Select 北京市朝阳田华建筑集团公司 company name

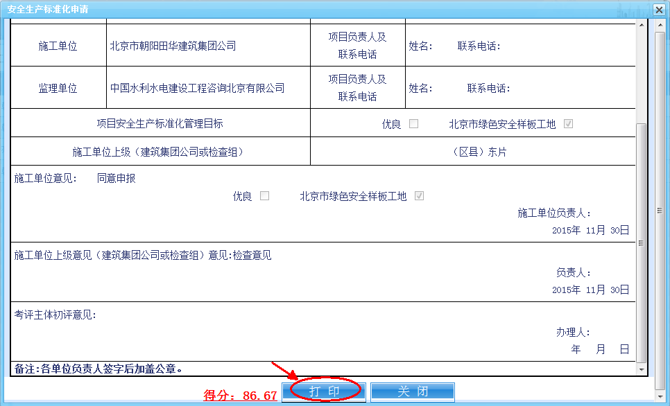[173, 46]
